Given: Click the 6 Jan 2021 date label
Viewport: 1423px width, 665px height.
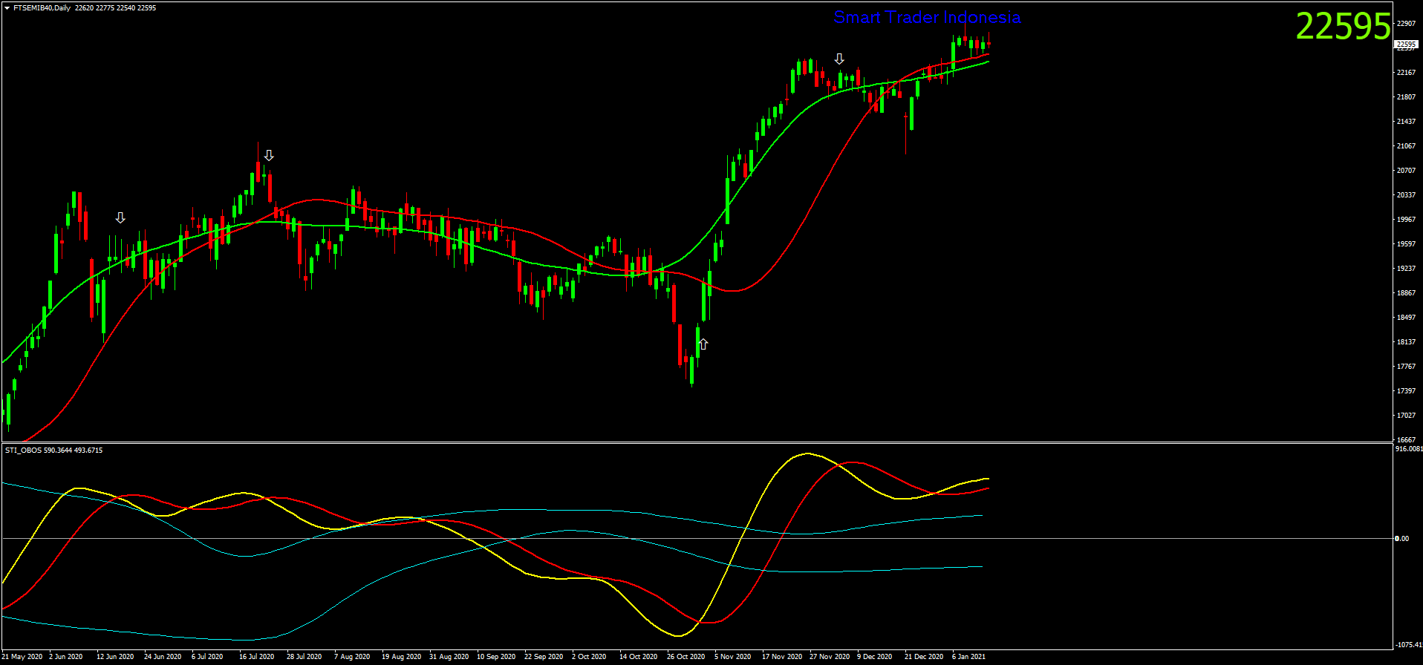Looking at the screenshot, I should (x=969, y=657).
